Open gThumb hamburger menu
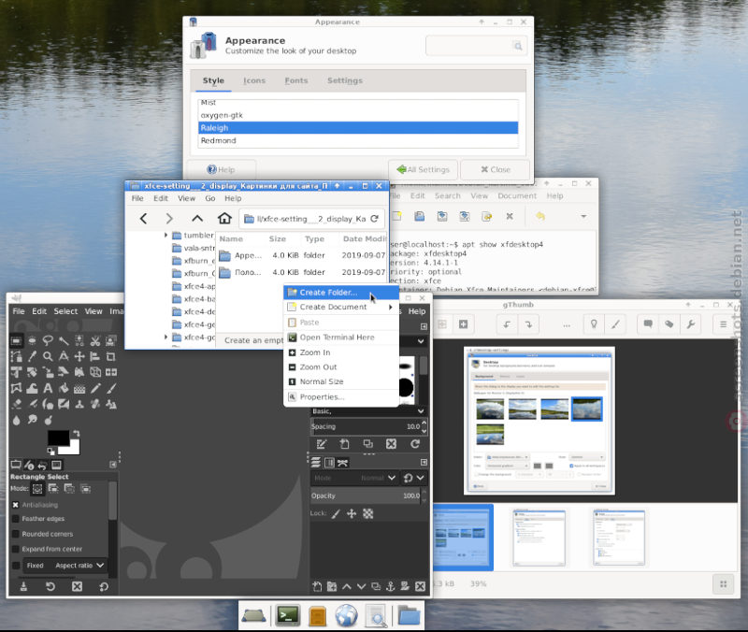The height and width of the screenshot is (632, 748). (x=723, y=324)
